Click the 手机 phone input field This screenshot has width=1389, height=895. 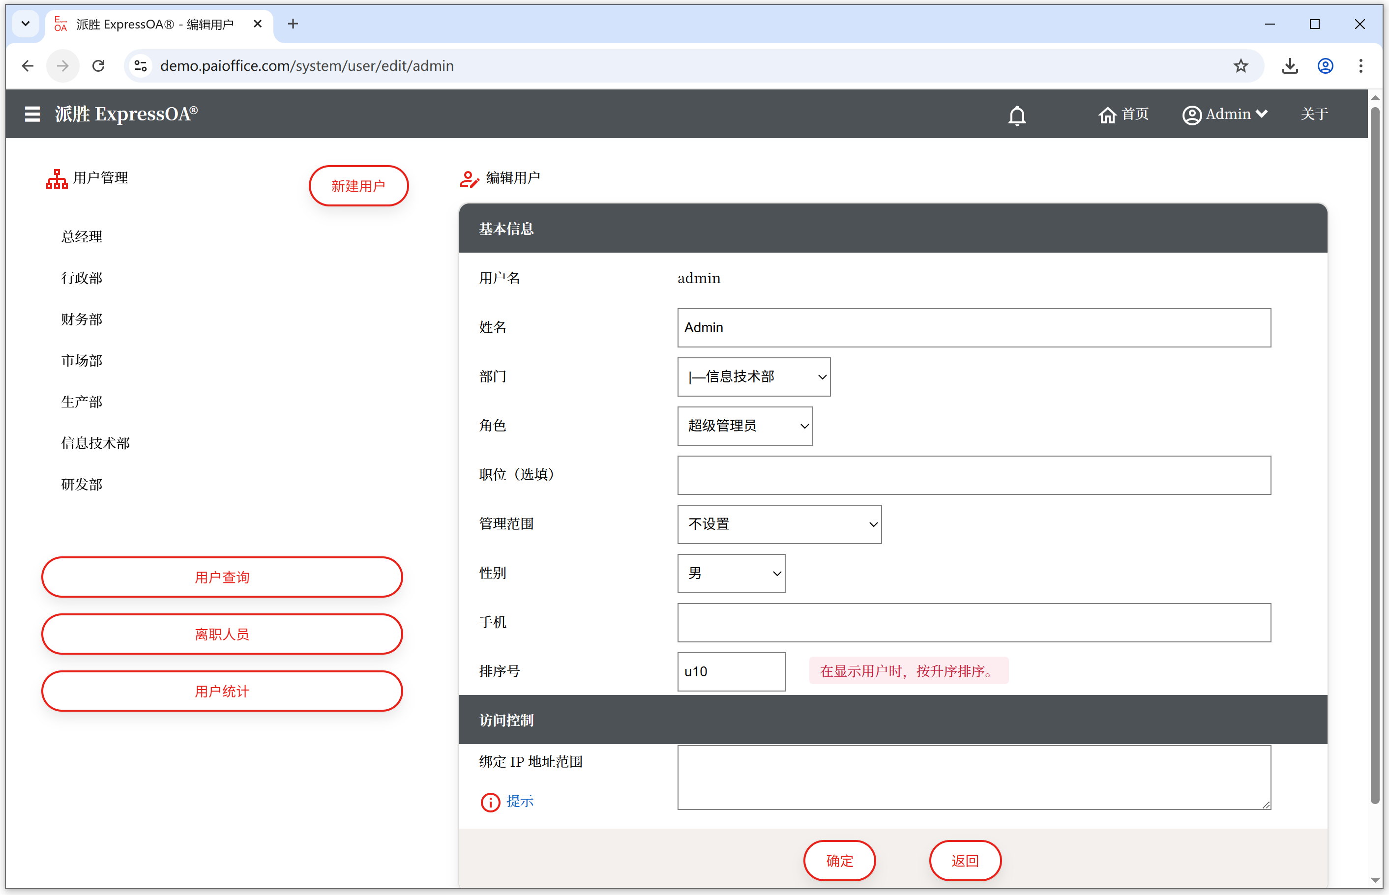(974, 622)
